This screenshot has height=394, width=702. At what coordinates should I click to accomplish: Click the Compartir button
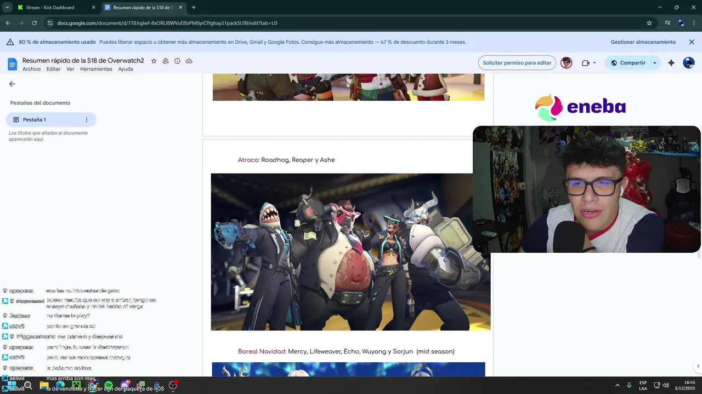pyautogui.click(x=627, y=63)
